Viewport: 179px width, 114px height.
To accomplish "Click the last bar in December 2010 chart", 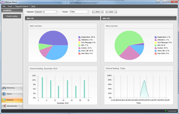I will coord(84,89).
